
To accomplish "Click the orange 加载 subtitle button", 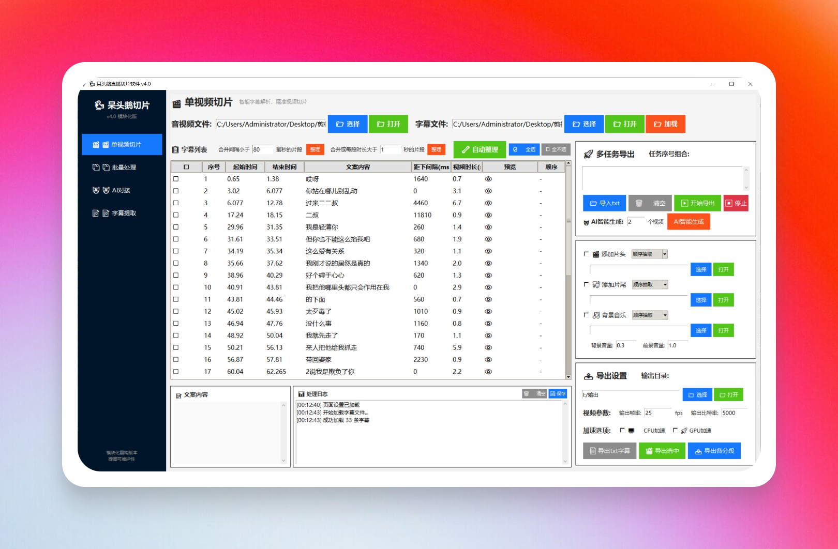I will coord(665,124).
